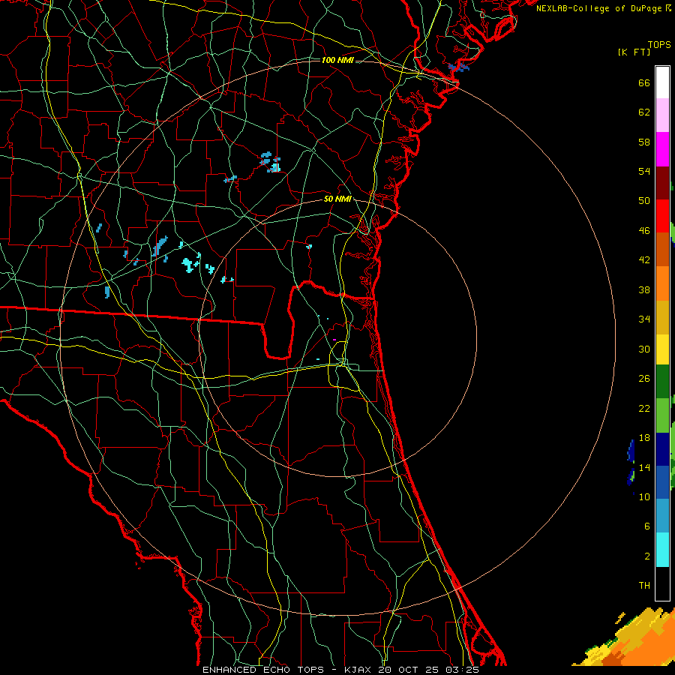Click the white swatch in the tops legend
This screenshot has height=675, width=675.
pos(662,82)
